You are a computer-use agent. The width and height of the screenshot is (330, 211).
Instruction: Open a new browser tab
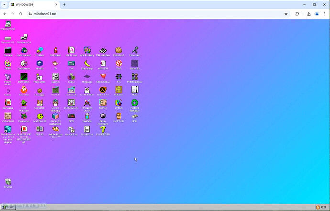64,4
